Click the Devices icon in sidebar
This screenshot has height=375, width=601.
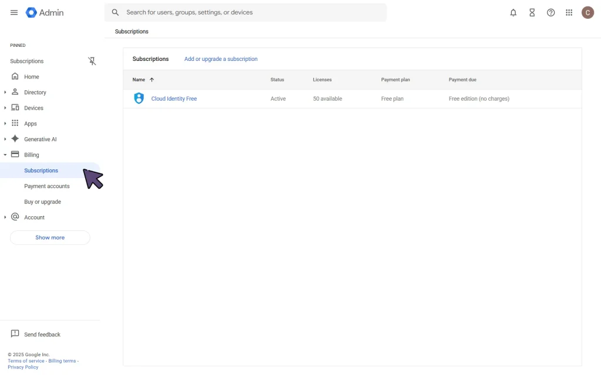[15, 108]
